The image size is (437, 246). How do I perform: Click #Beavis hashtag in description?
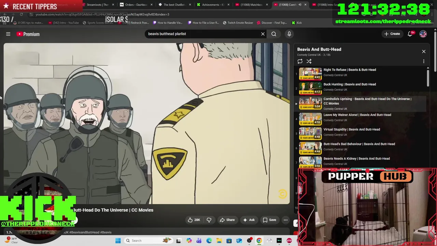tap(106, 232)
